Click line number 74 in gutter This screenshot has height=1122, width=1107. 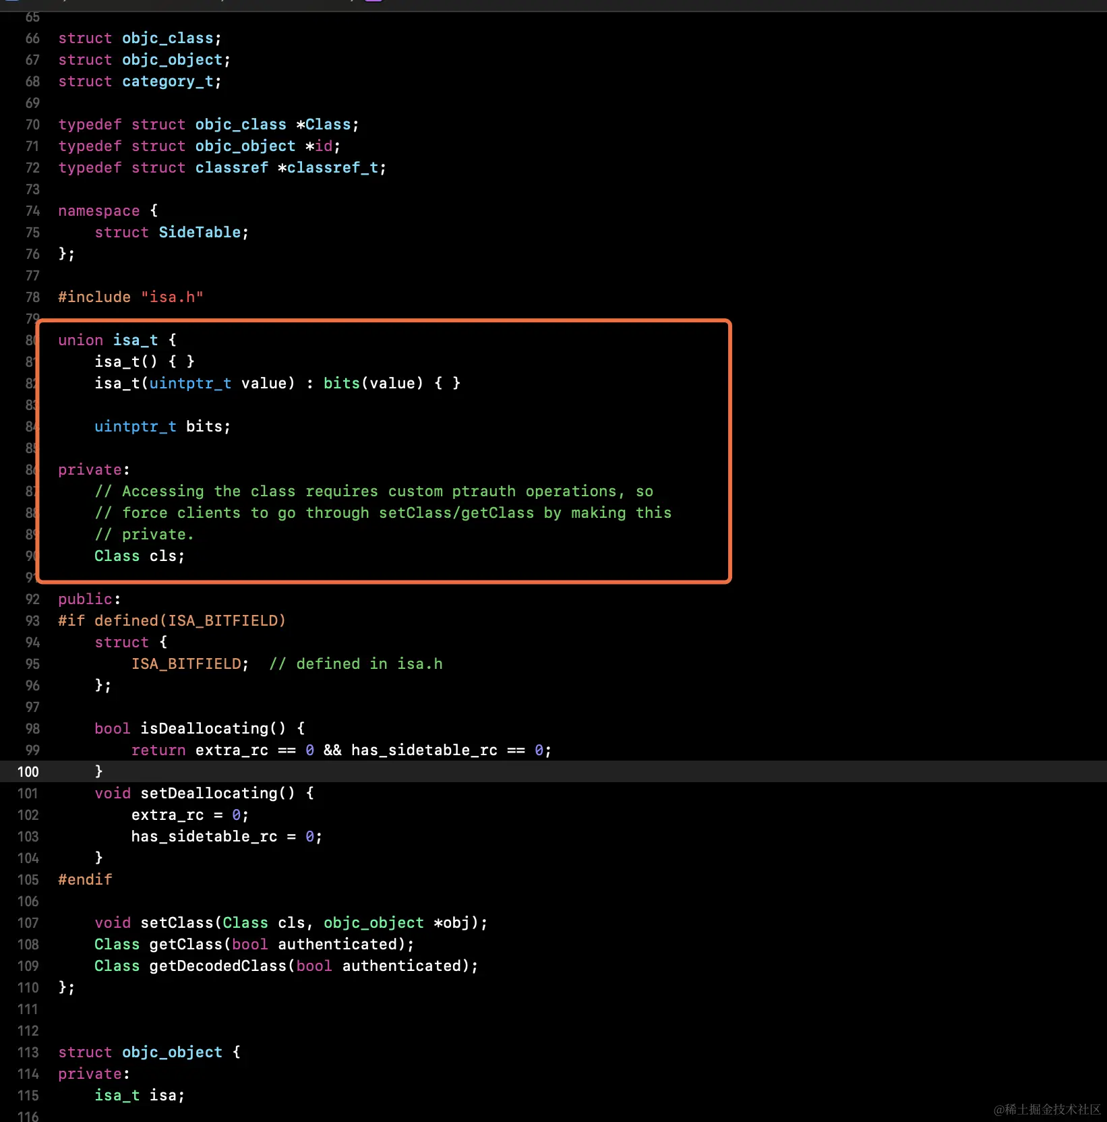pos(32,211)
